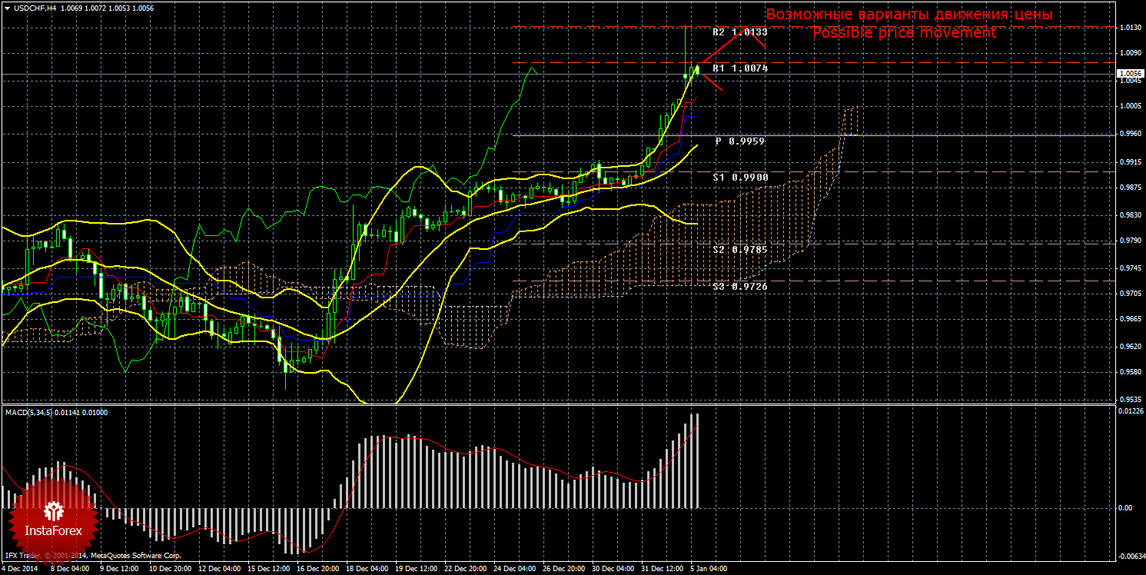1146x575 pixels.
Task: Click the R2 1.0133 resistance label
Action: pos(739,32)
